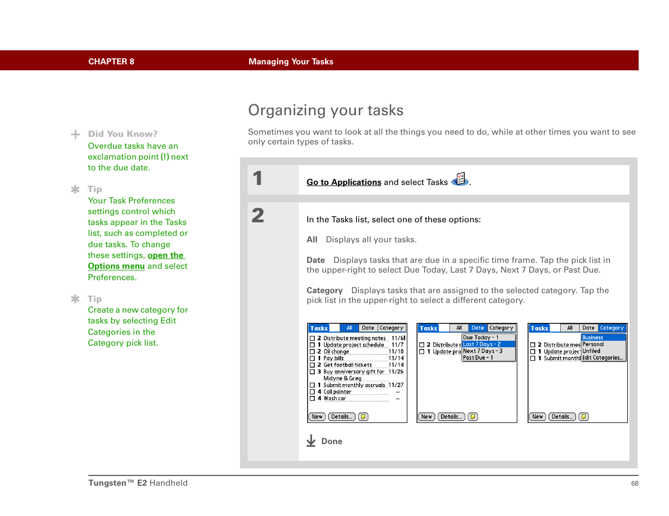The image size is (669, 516).
Task: Click the bold Date option label in step 2
Action: pos(316,260)
